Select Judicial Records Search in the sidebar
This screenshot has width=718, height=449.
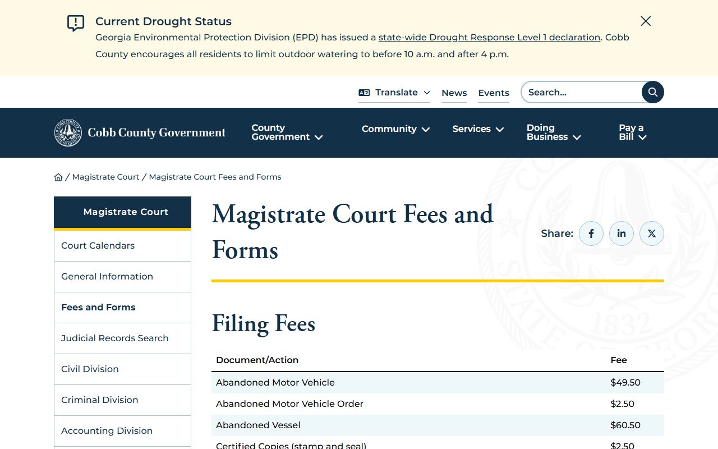tap(122, 338)
